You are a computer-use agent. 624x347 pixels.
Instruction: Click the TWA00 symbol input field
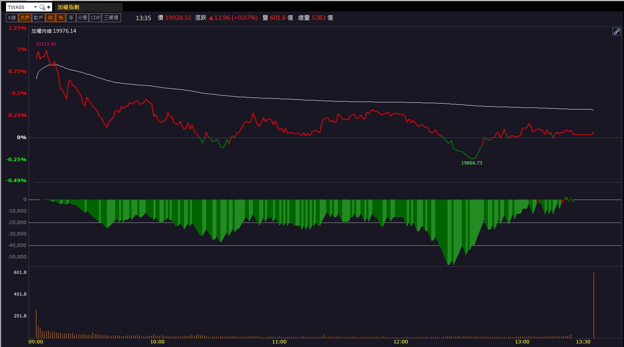20,7
